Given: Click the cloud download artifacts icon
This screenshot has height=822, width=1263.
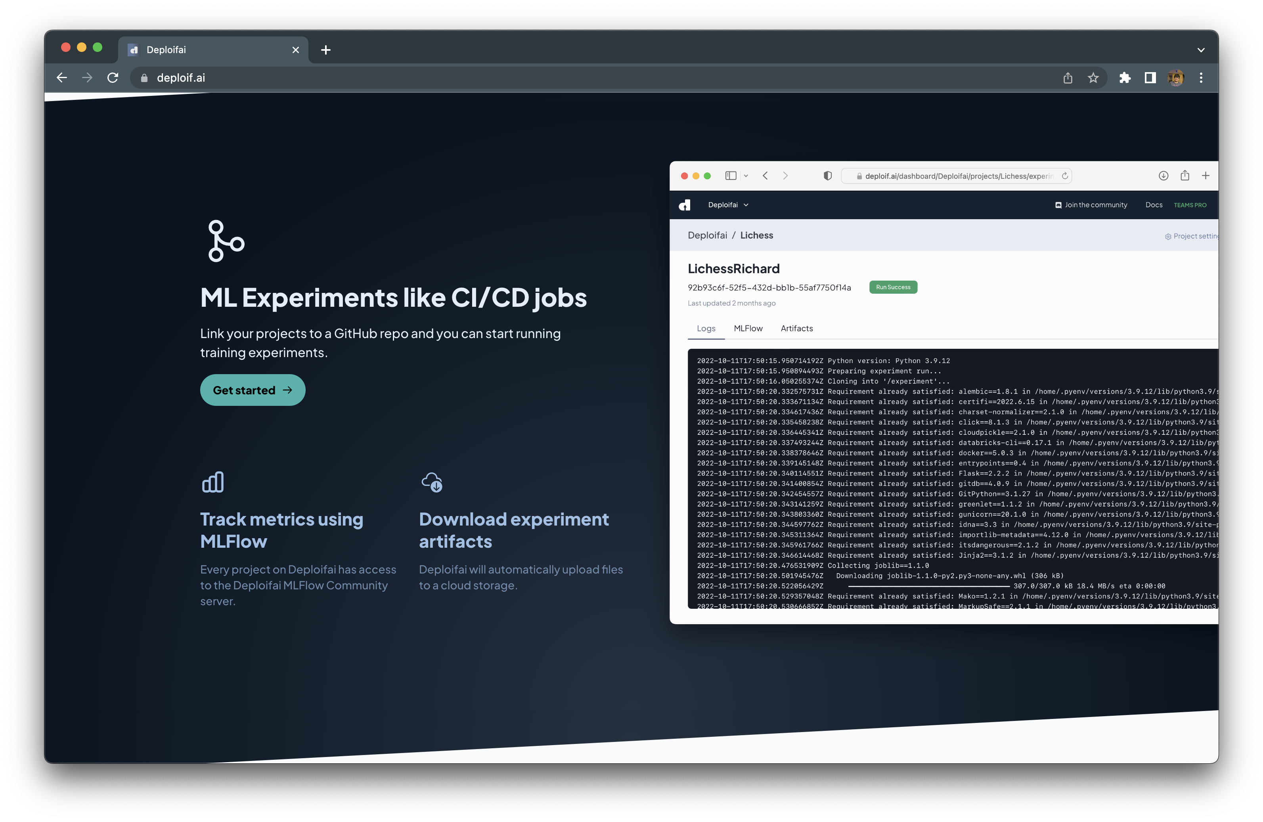Looking at the screenshot, I should 432,482.
